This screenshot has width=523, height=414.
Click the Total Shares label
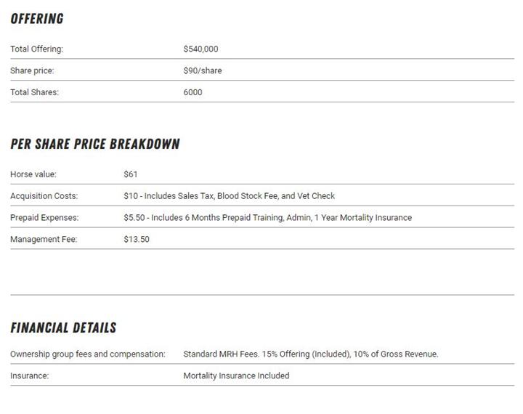(34, 92)
